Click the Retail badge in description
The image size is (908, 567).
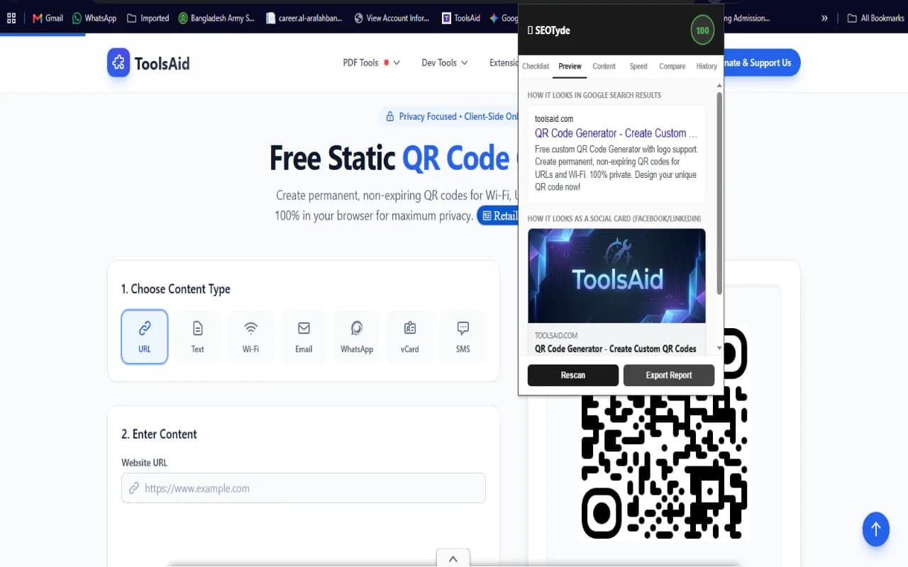(x=499, y=215)
